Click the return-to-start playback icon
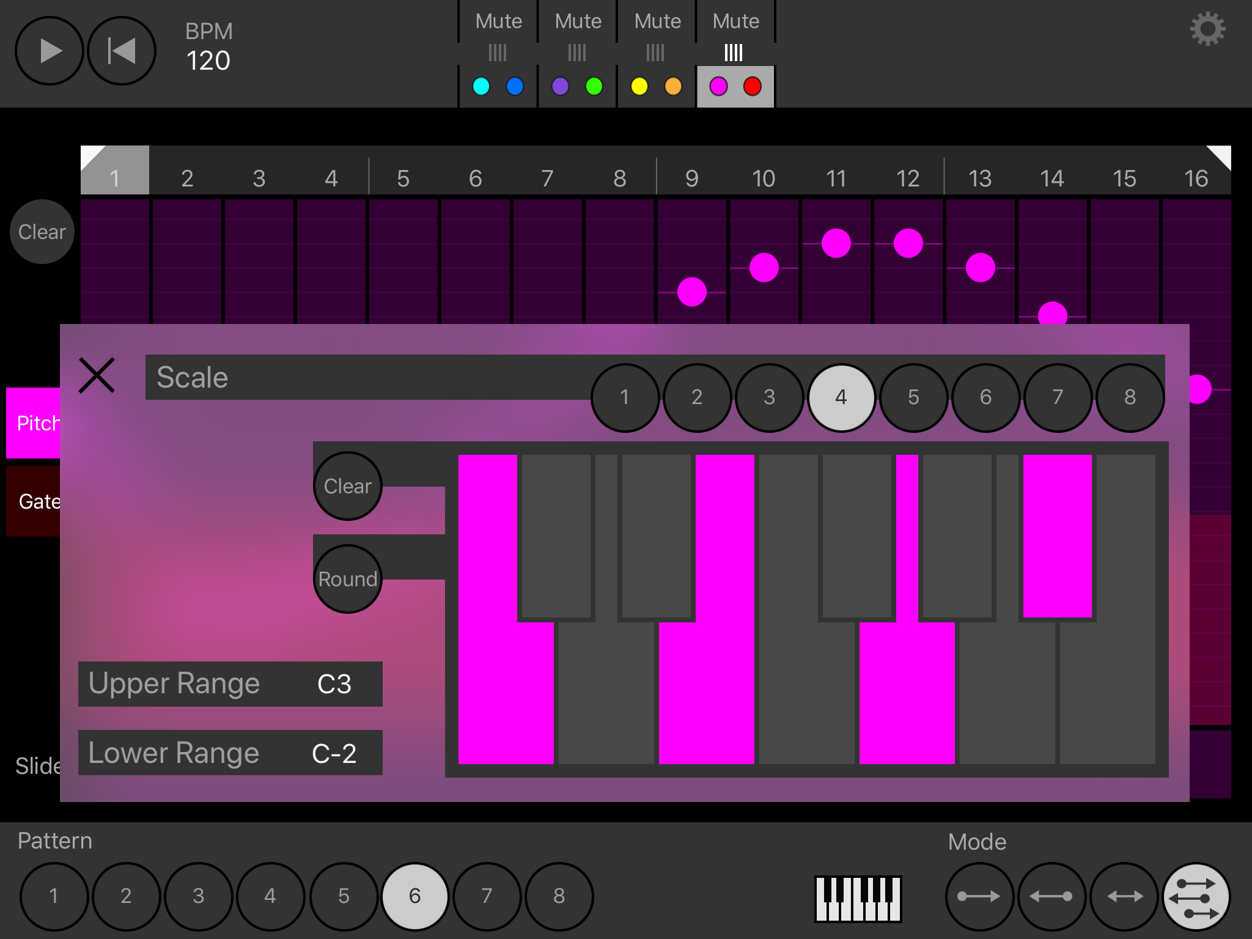The height and width of the screenshot is (939, 1252). [x=120, y=50]
